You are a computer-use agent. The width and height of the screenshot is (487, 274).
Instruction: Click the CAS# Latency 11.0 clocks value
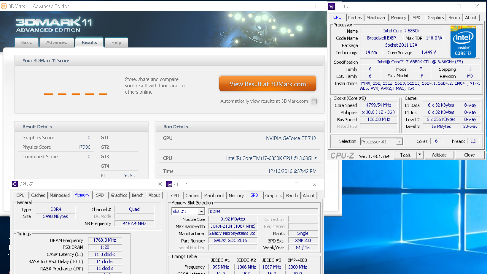105,255
